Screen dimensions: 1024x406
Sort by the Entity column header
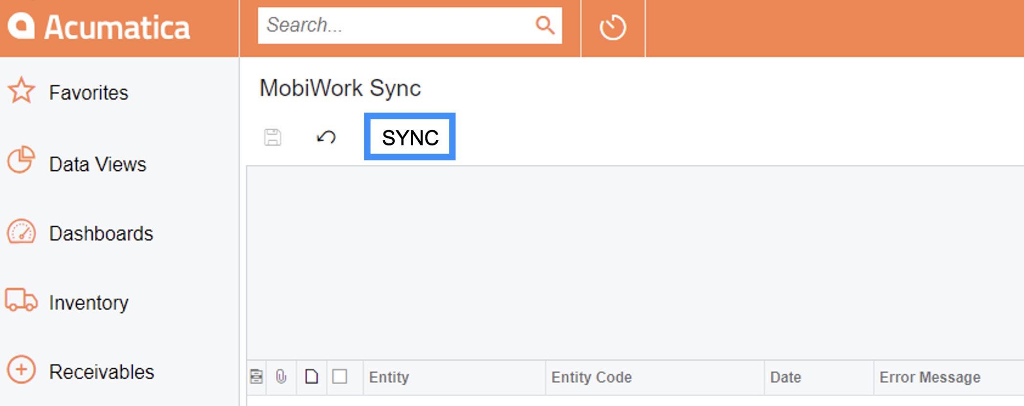[x=389, y=377]
